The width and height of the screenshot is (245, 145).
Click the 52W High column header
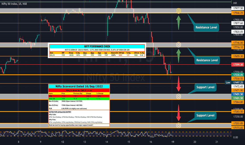click(121, 53)
